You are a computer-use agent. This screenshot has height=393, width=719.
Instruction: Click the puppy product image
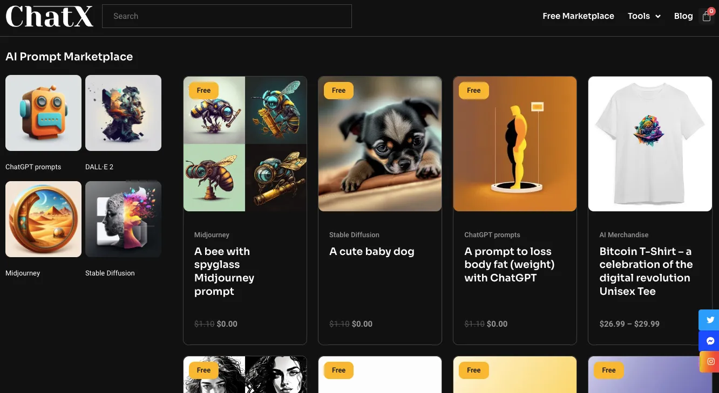[380, 143]
